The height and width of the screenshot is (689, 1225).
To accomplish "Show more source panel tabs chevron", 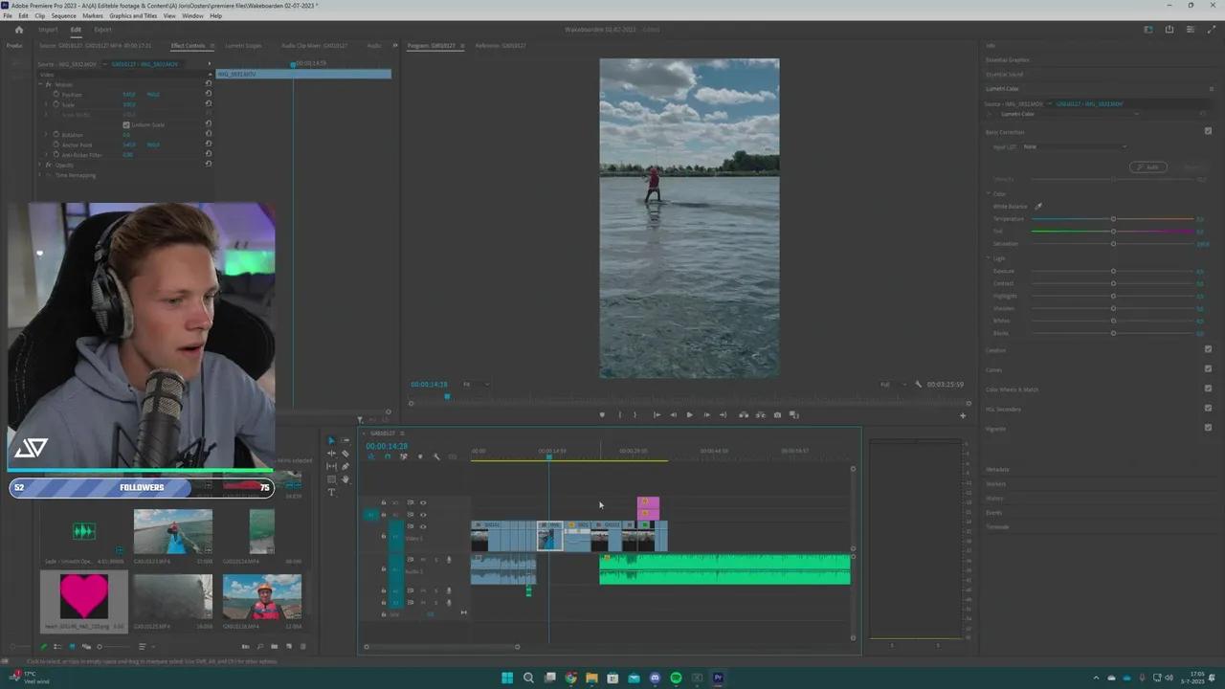I will [x=394, y=45].
